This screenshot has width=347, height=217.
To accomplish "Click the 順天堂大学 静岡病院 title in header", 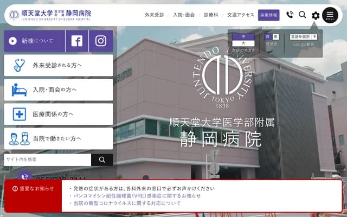I will (x=56, y=13).
